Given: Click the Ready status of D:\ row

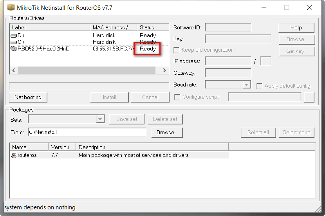Looking at the screenshot, I should pyautogui.click(x=148, y=36).
